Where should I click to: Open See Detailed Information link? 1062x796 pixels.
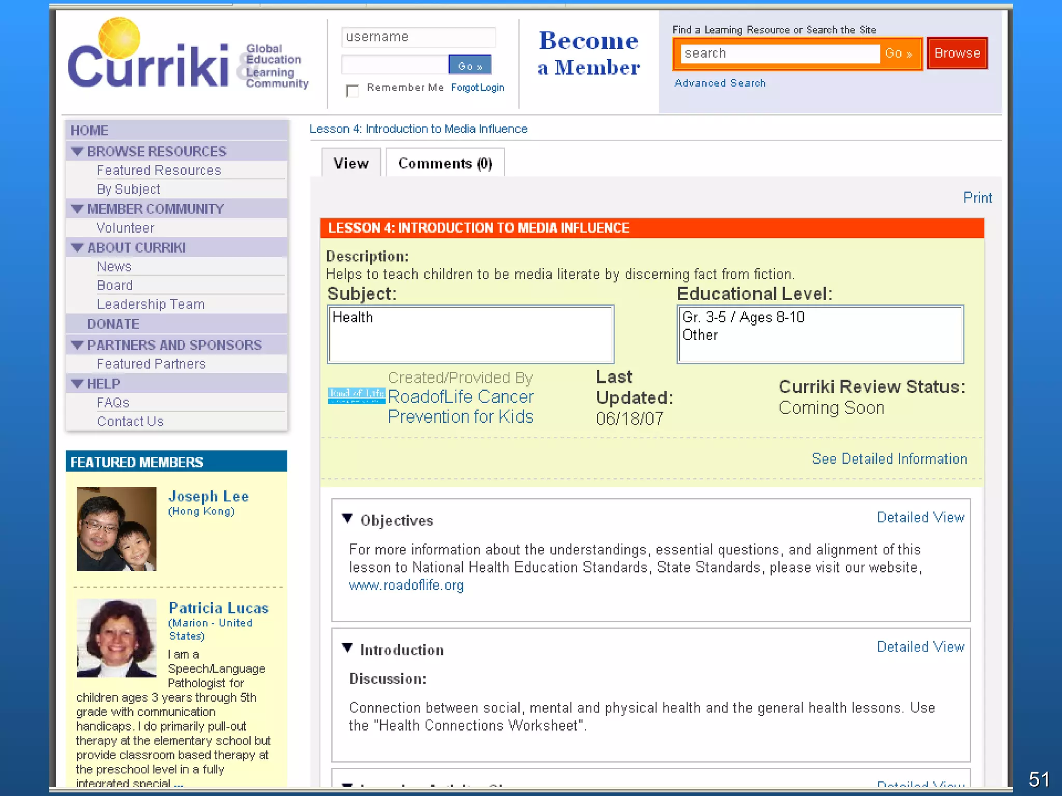pos(889,459)
